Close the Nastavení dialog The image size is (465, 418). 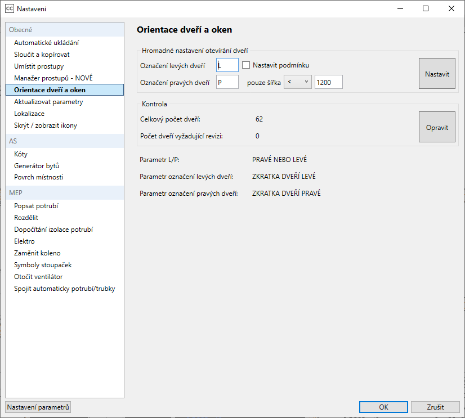tap(451, 8)
